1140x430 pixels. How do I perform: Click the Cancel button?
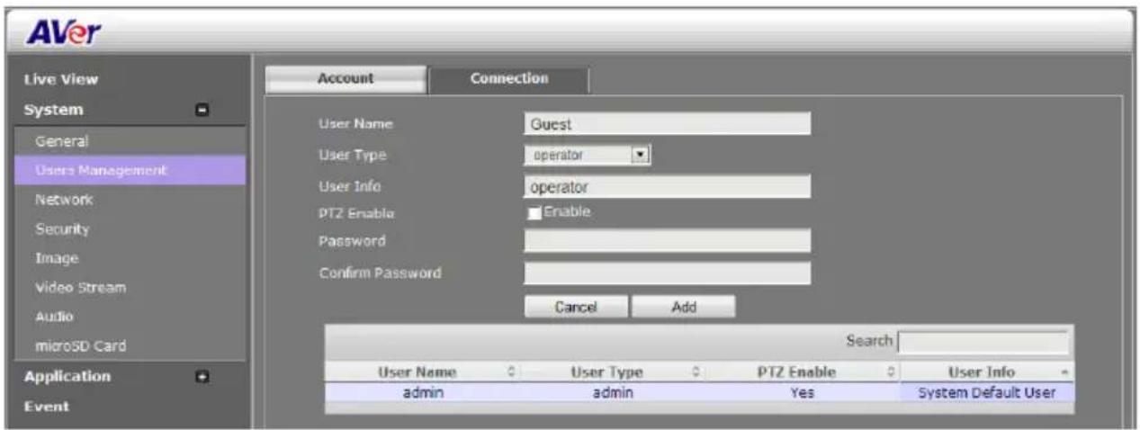click(576, 307)
